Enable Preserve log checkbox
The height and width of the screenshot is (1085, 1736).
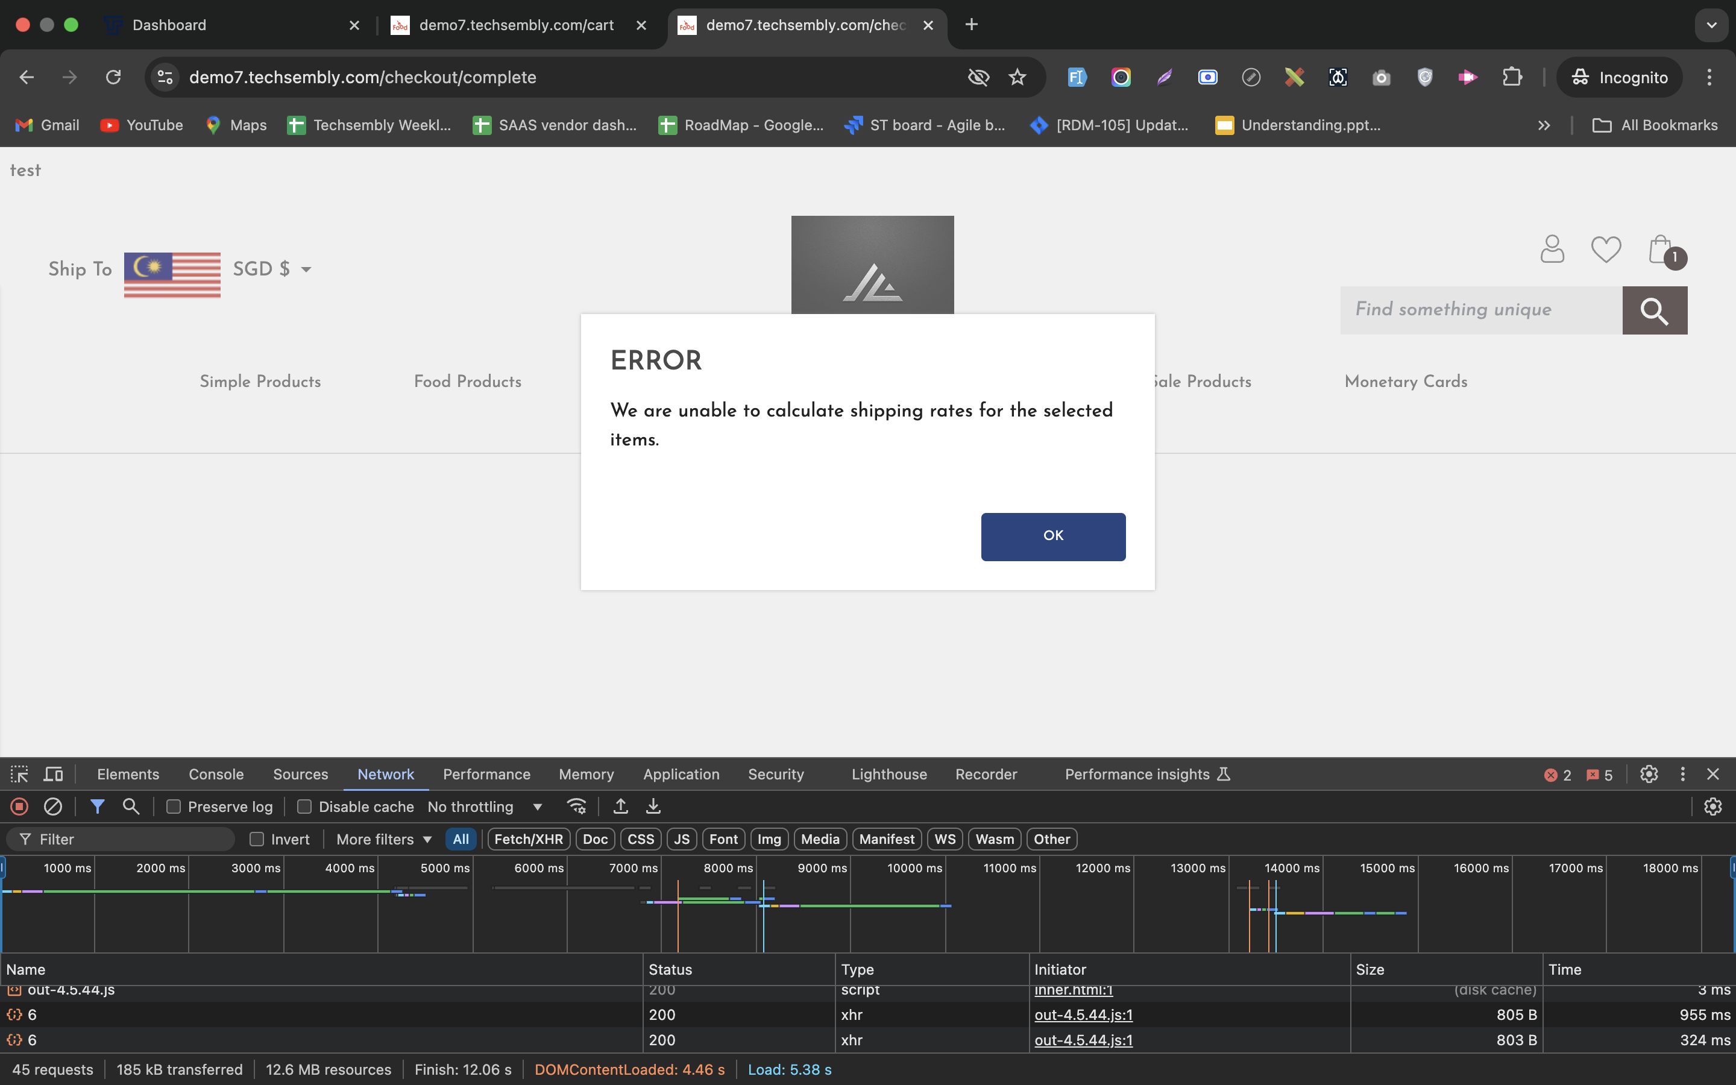[x=174, y=807]
